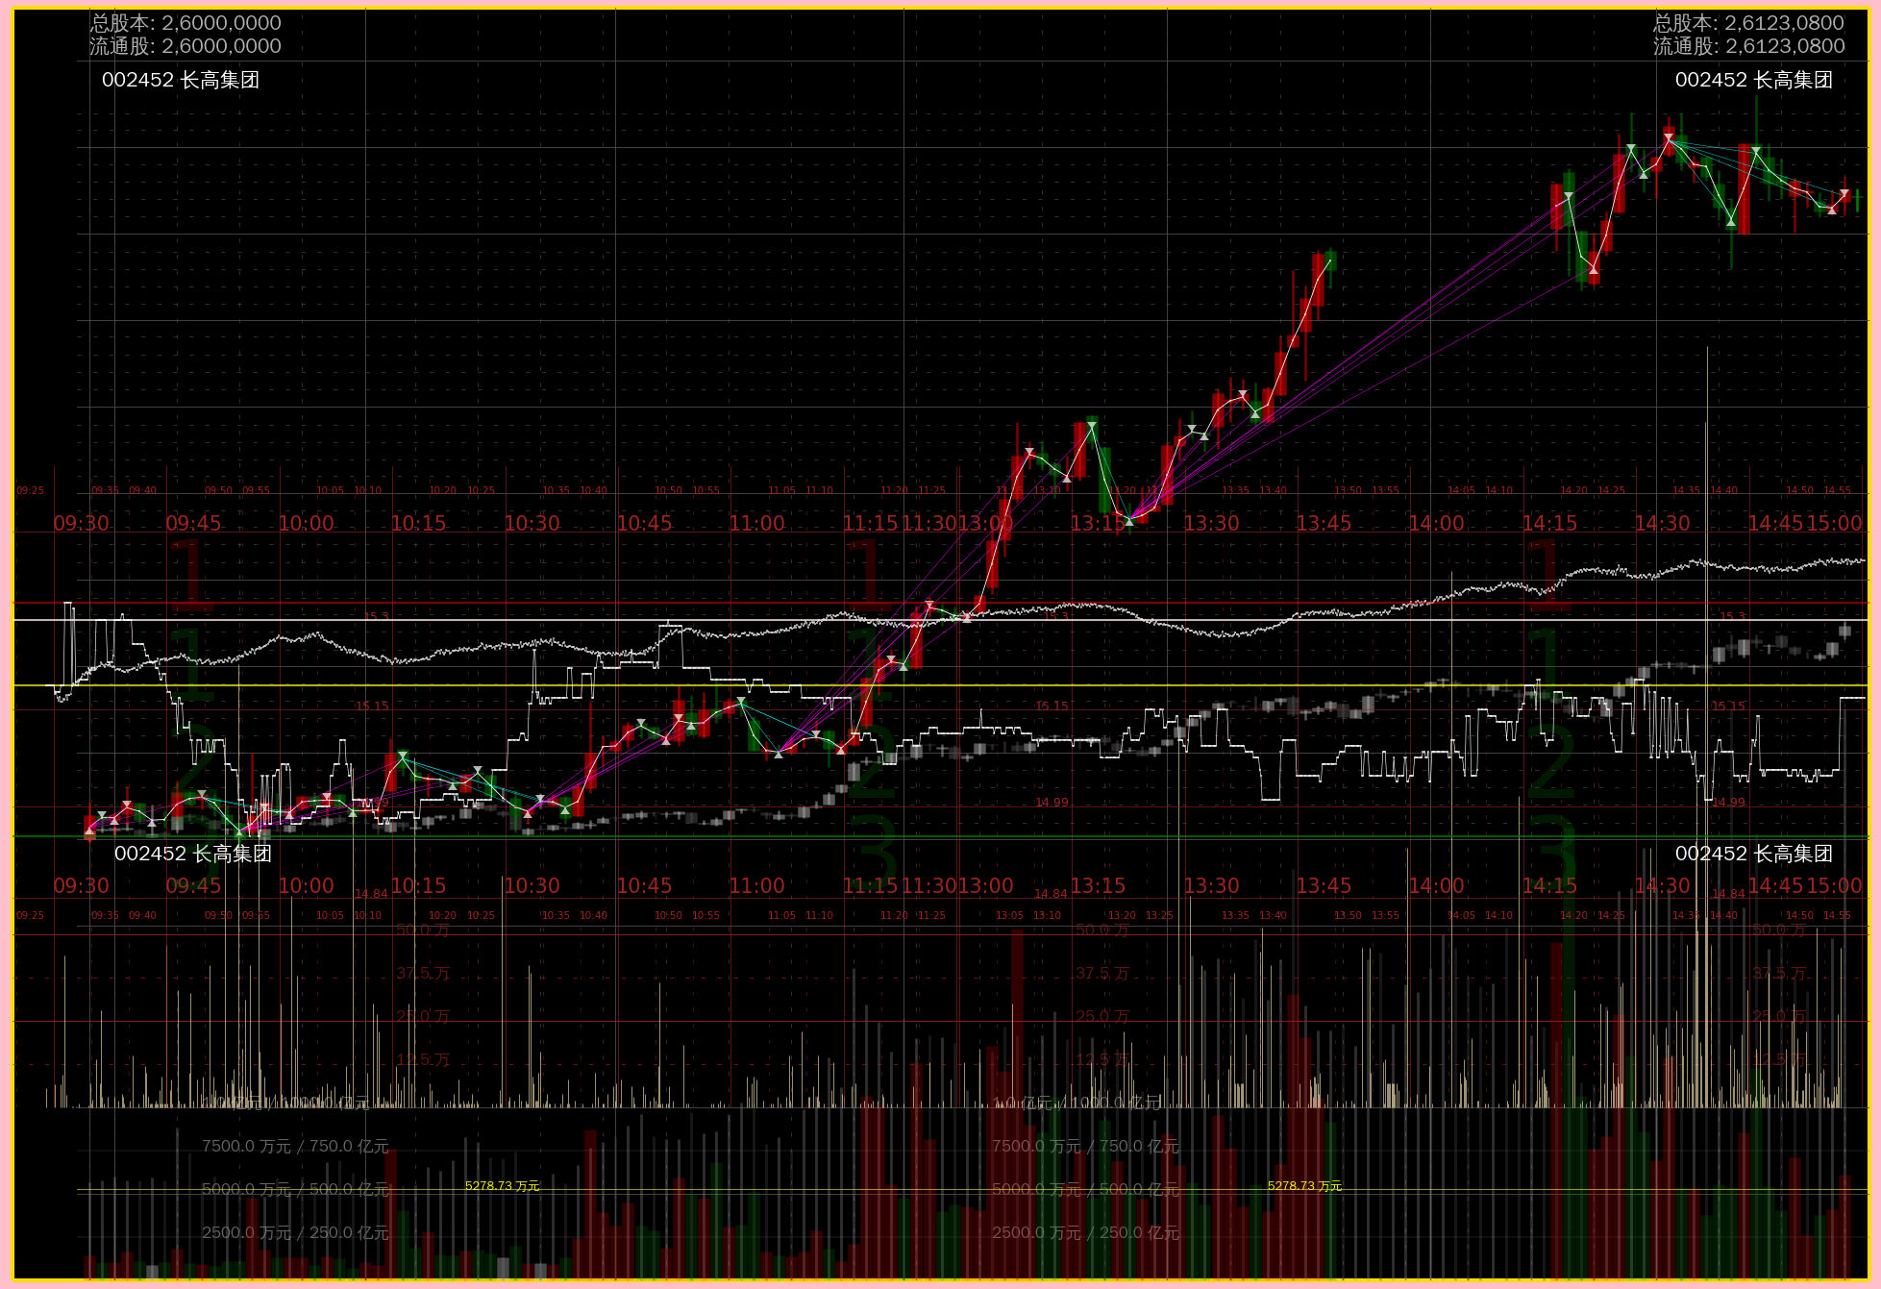Select 11:00 on the lower time axis
Screen dimensions: 1881x1289
pyautogui.click(x=756, y=885)
